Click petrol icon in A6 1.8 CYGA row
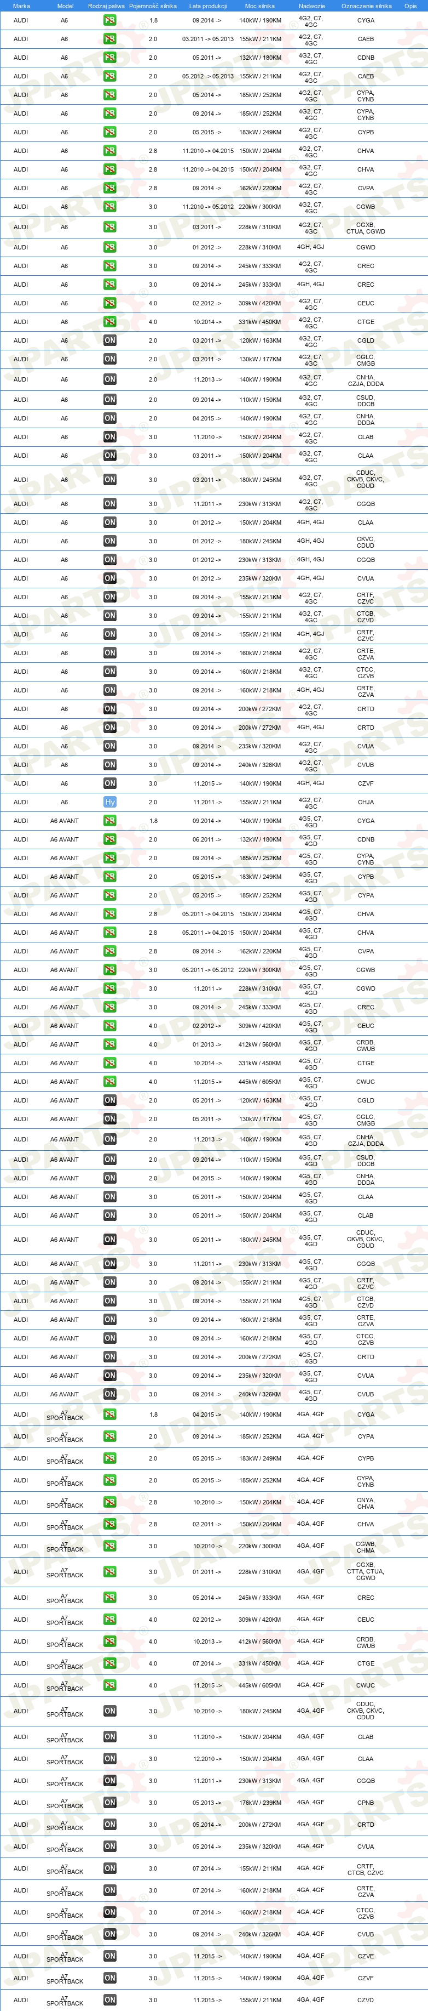Image resolution: width=428 pixels, height=2011 pixels. point(110,20)
